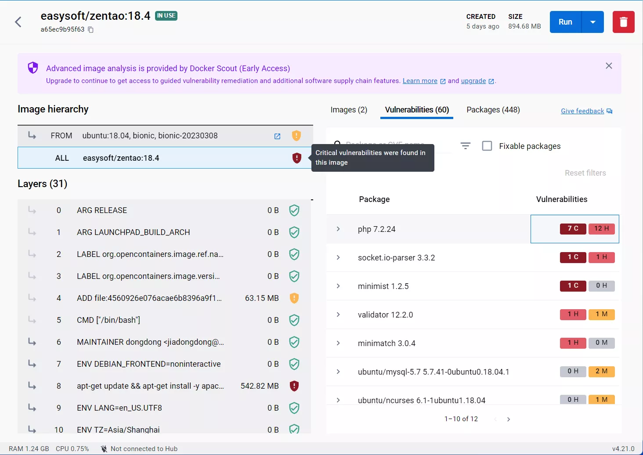The height and width of the screenshot is (455, 643).
Task: Click the v4.21.0 version label
Action: [623, 449]
